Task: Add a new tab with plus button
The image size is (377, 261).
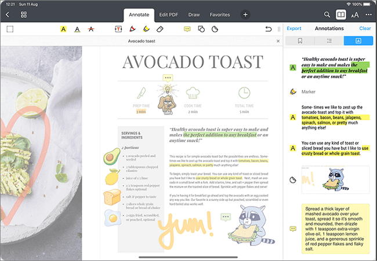Action: (245, 14)
